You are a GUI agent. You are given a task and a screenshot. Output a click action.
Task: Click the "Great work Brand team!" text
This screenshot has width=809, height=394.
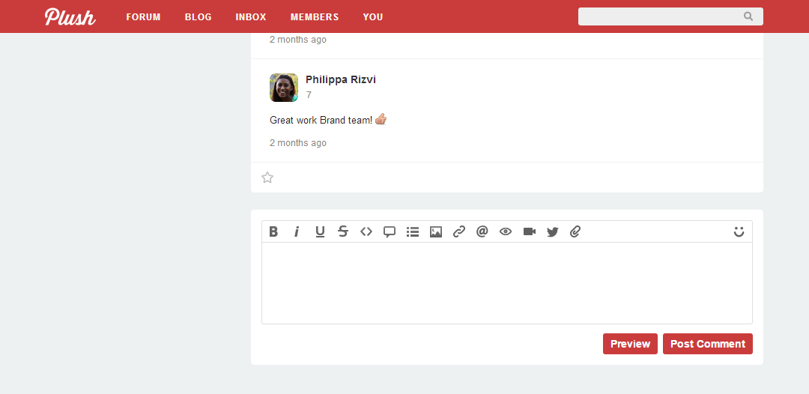[x=321, y=120]
